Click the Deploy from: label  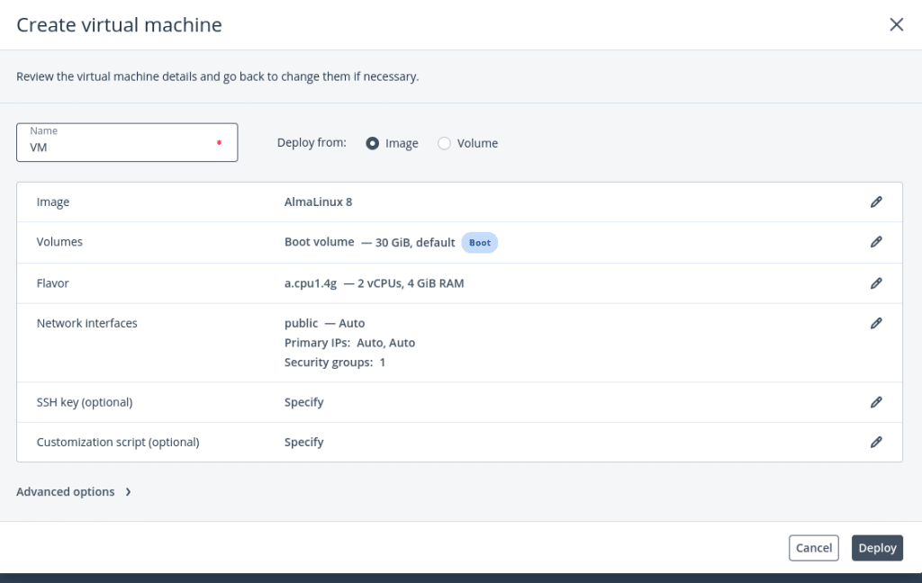coord(312,143)
